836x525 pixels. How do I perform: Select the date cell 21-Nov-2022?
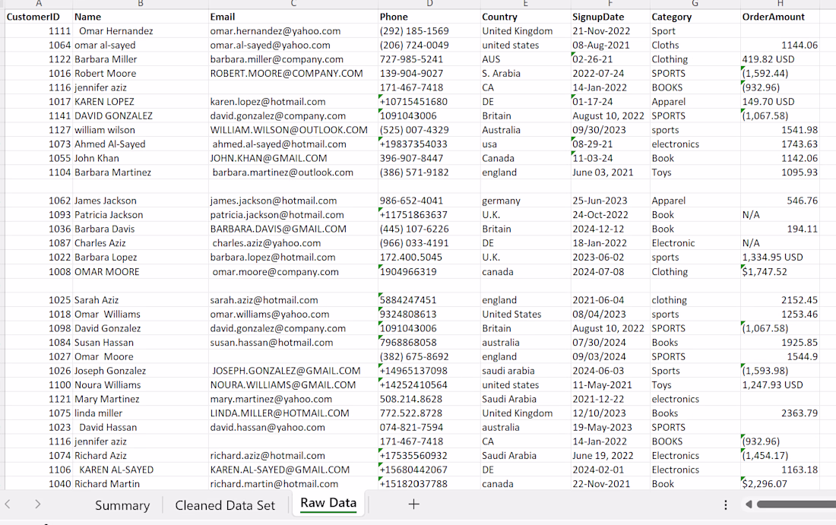pyautogui.click(x=610, y=31)
